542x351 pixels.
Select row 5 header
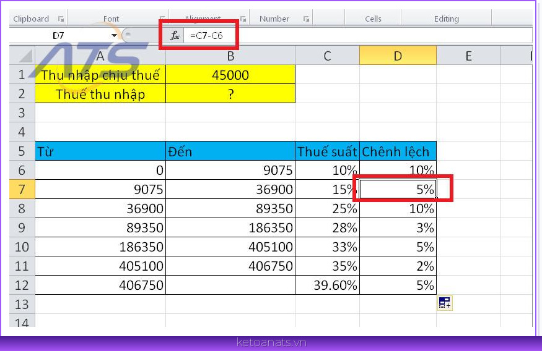tap(22, 151)
